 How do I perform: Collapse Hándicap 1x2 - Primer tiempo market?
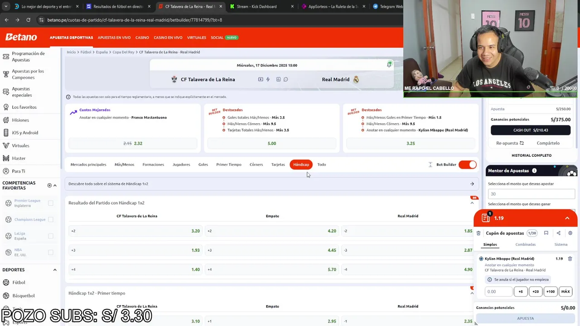tap(472, 293)
